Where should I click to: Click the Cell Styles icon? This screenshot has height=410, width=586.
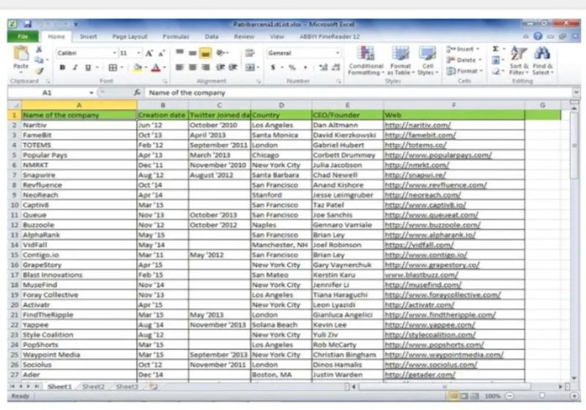pyautogui.click(x=428, y=59)
